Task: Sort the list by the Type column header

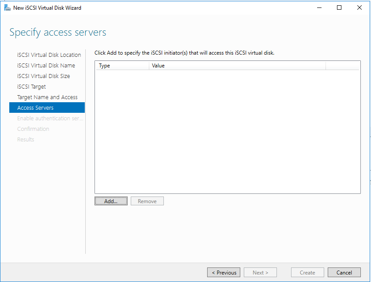Action: [x=122, y=66]
